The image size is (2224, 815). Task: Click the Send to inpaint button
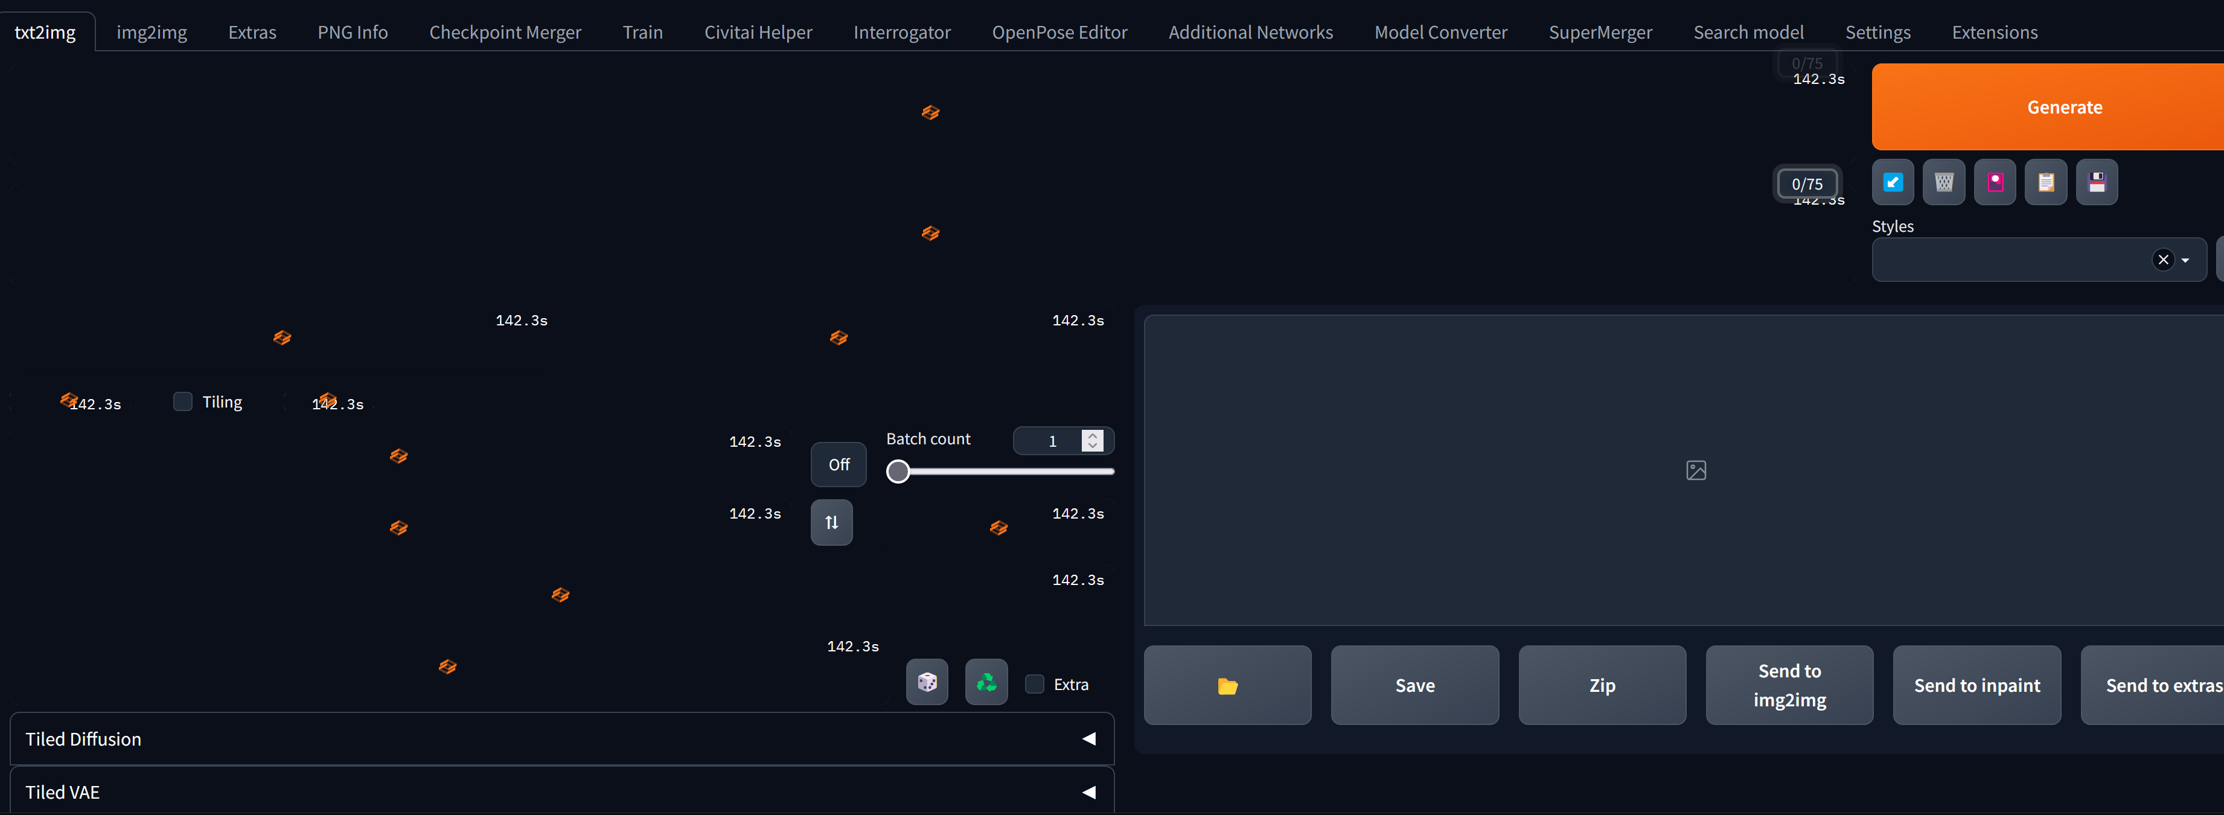(1976, 685)
